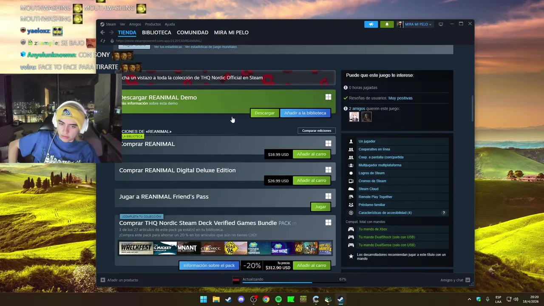The image size is (544, 306).
Task: Click the Big Picture monitor icon
Action: 441,24
